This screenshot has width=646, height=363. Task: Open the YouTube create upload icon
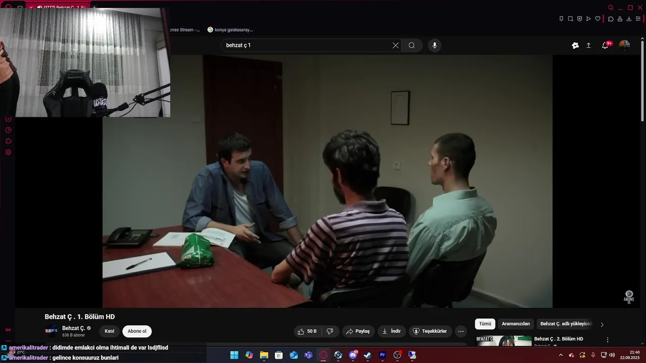click(x=588, y=45)
